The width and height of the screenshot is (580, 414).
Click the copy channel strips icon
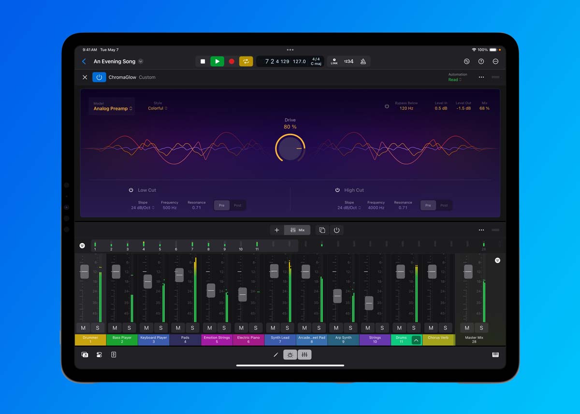(322, 230)
